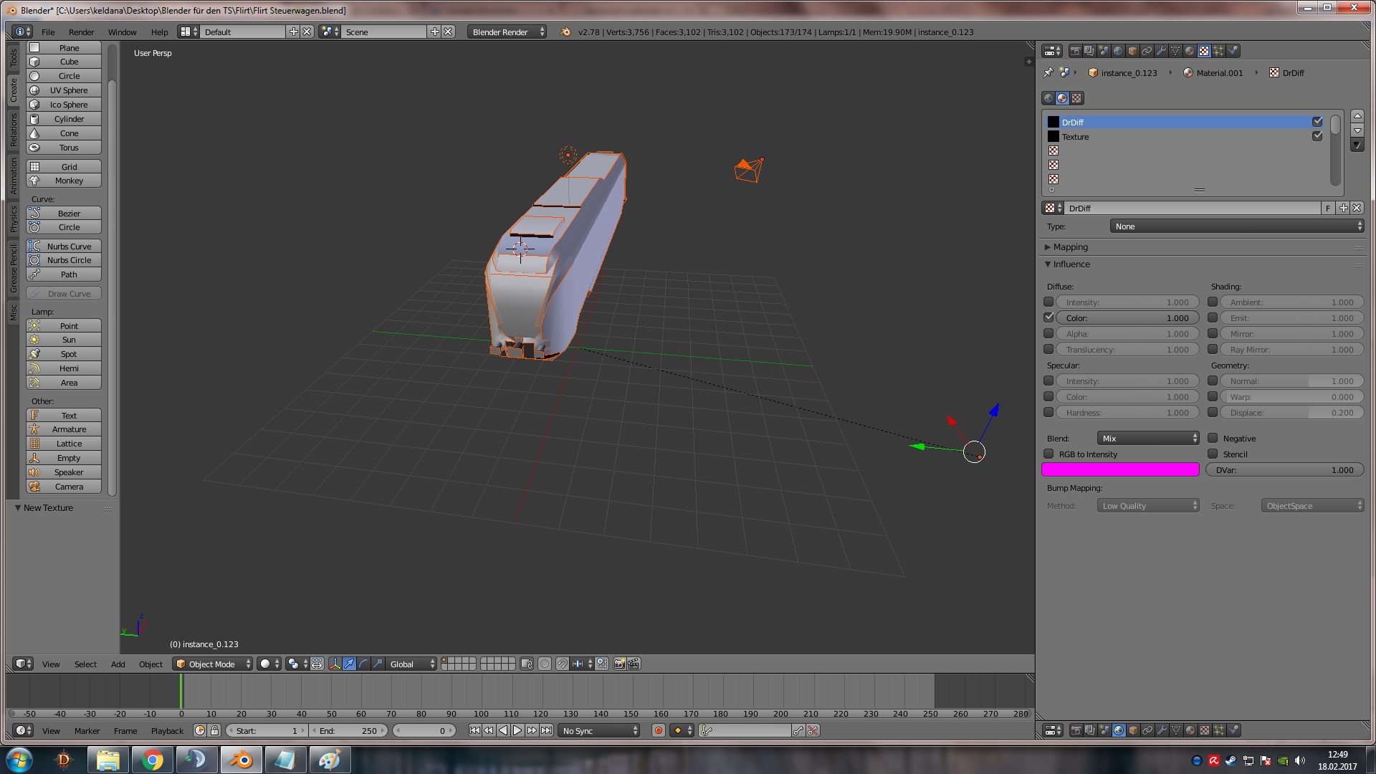
Task: Open the Modifiers wrench tab
Action: pos(1161,51)
